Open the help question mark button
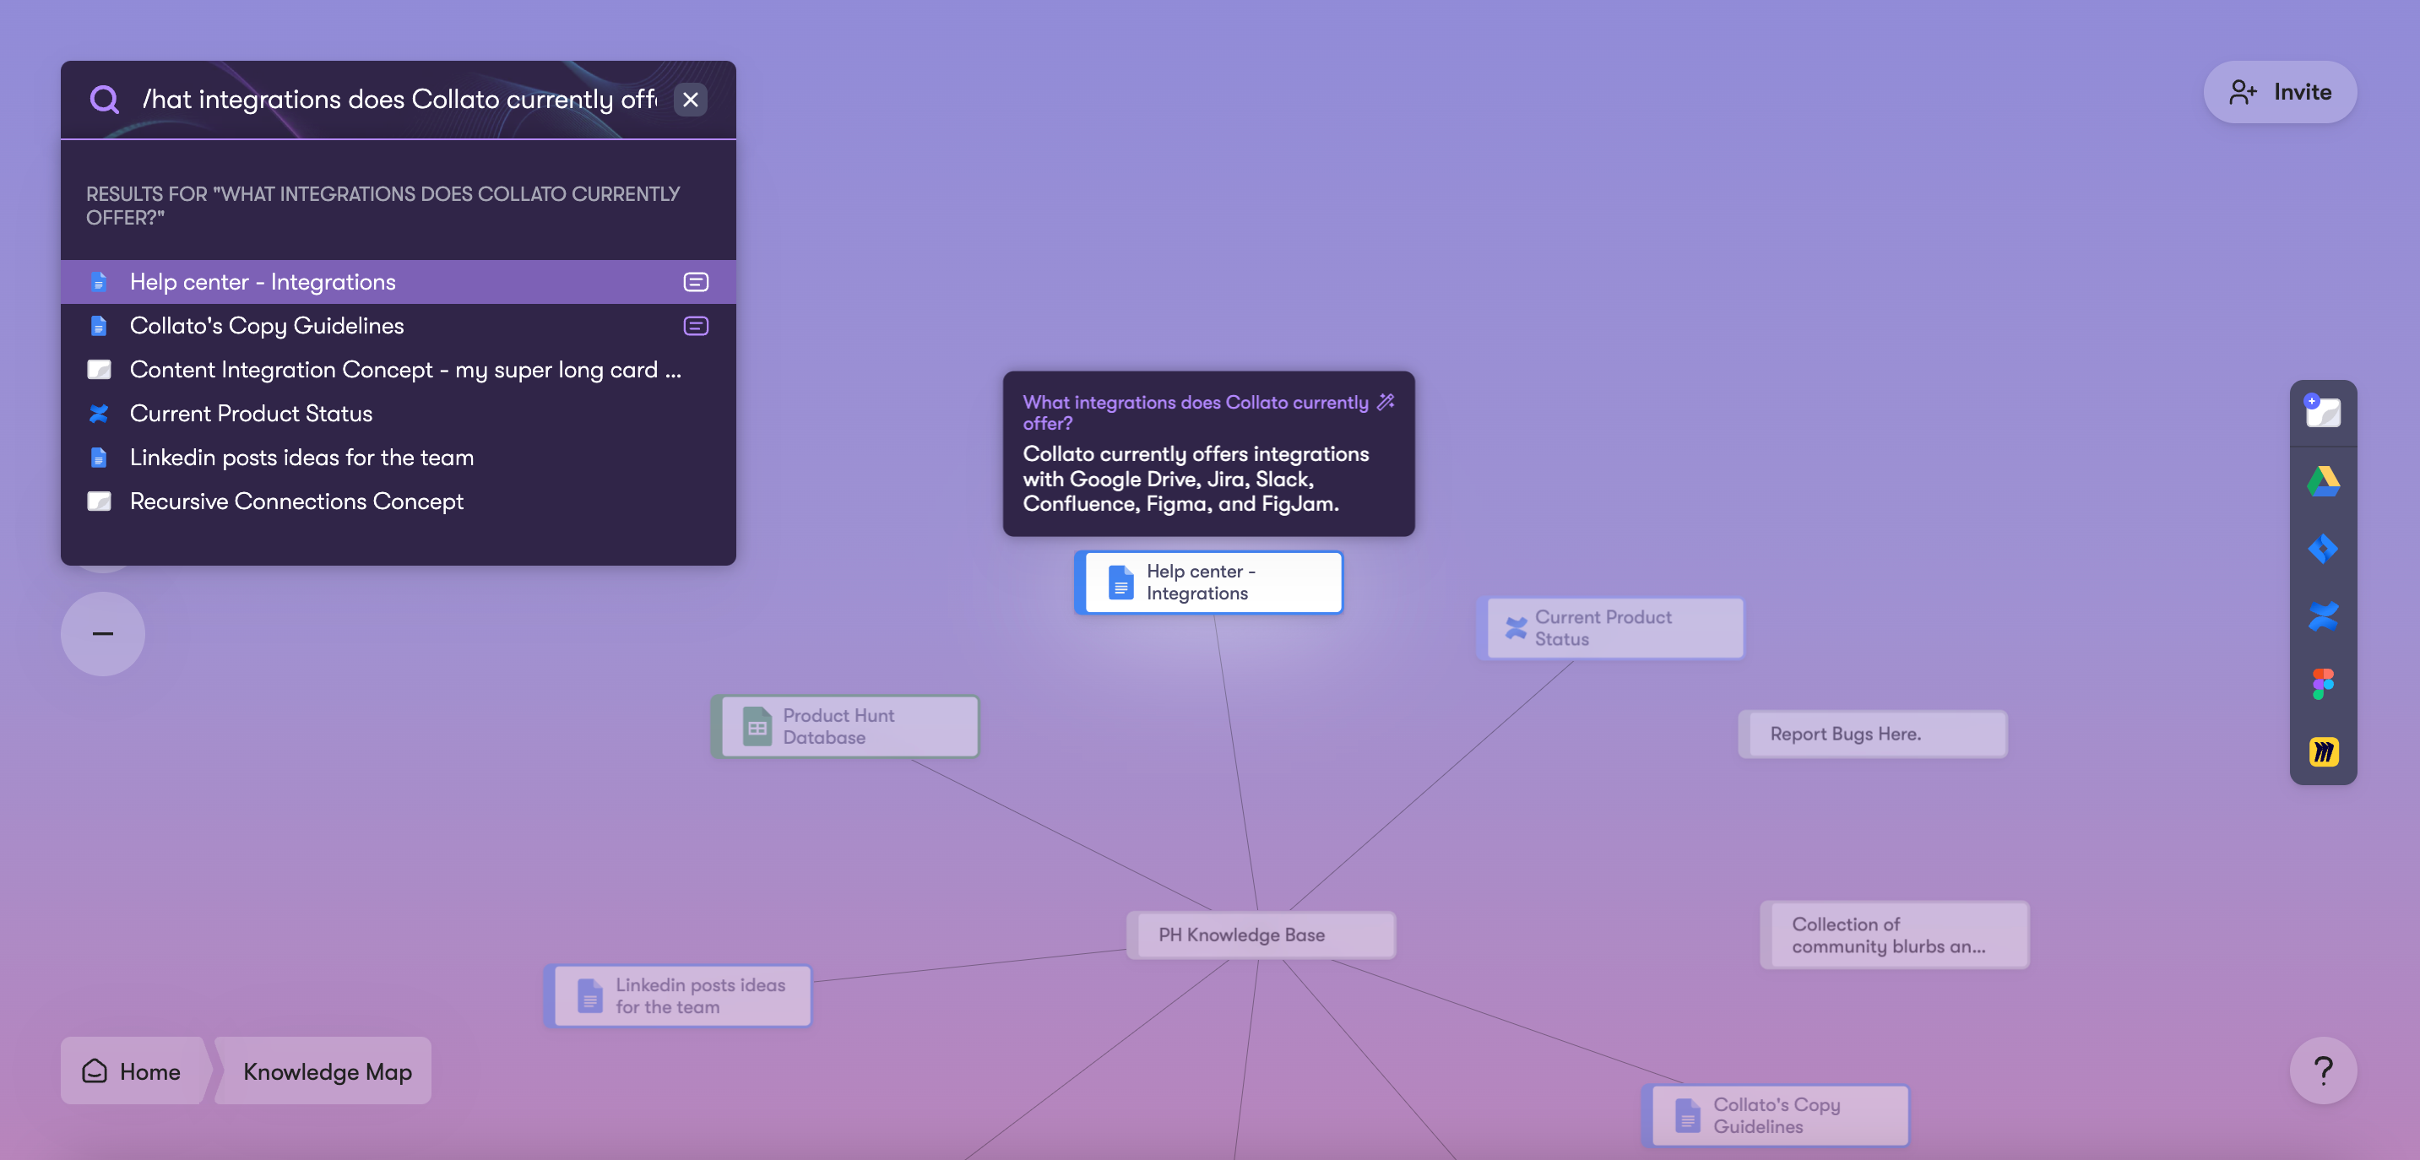Screen dimensions: 2420x1160 tap(2322, 1070)
